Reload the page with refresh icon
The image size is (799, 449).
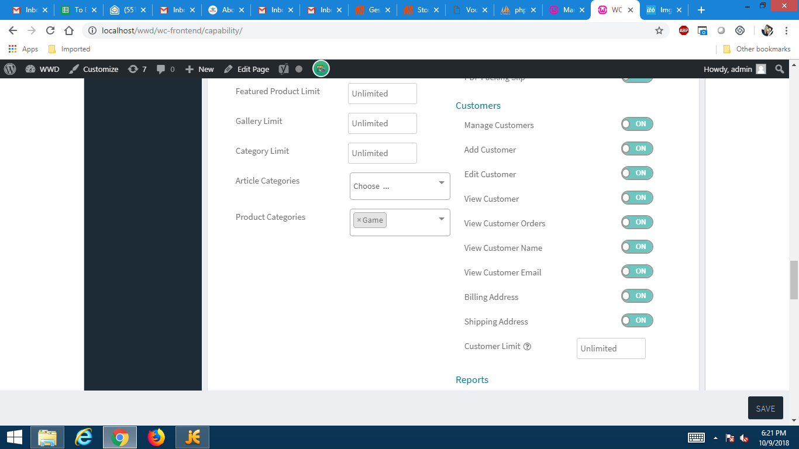click(50, 30)
